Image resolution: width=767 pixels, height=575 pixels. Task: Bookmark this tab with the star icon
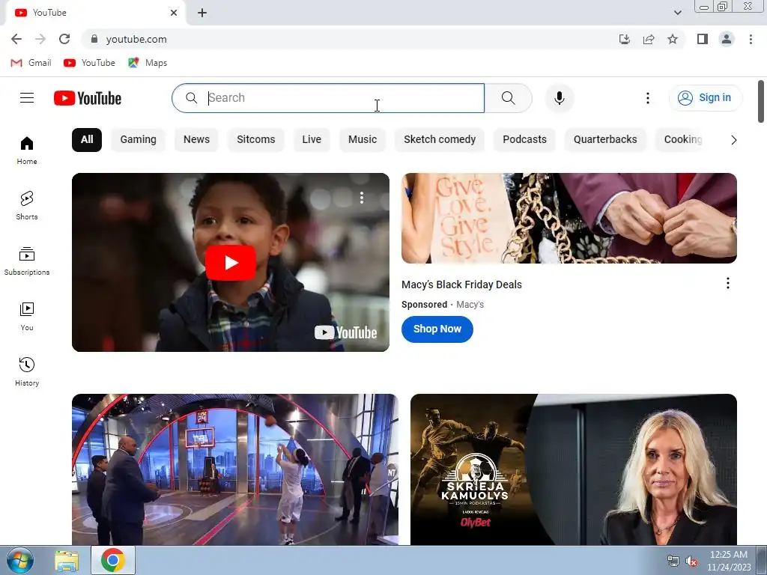[673, 39]
